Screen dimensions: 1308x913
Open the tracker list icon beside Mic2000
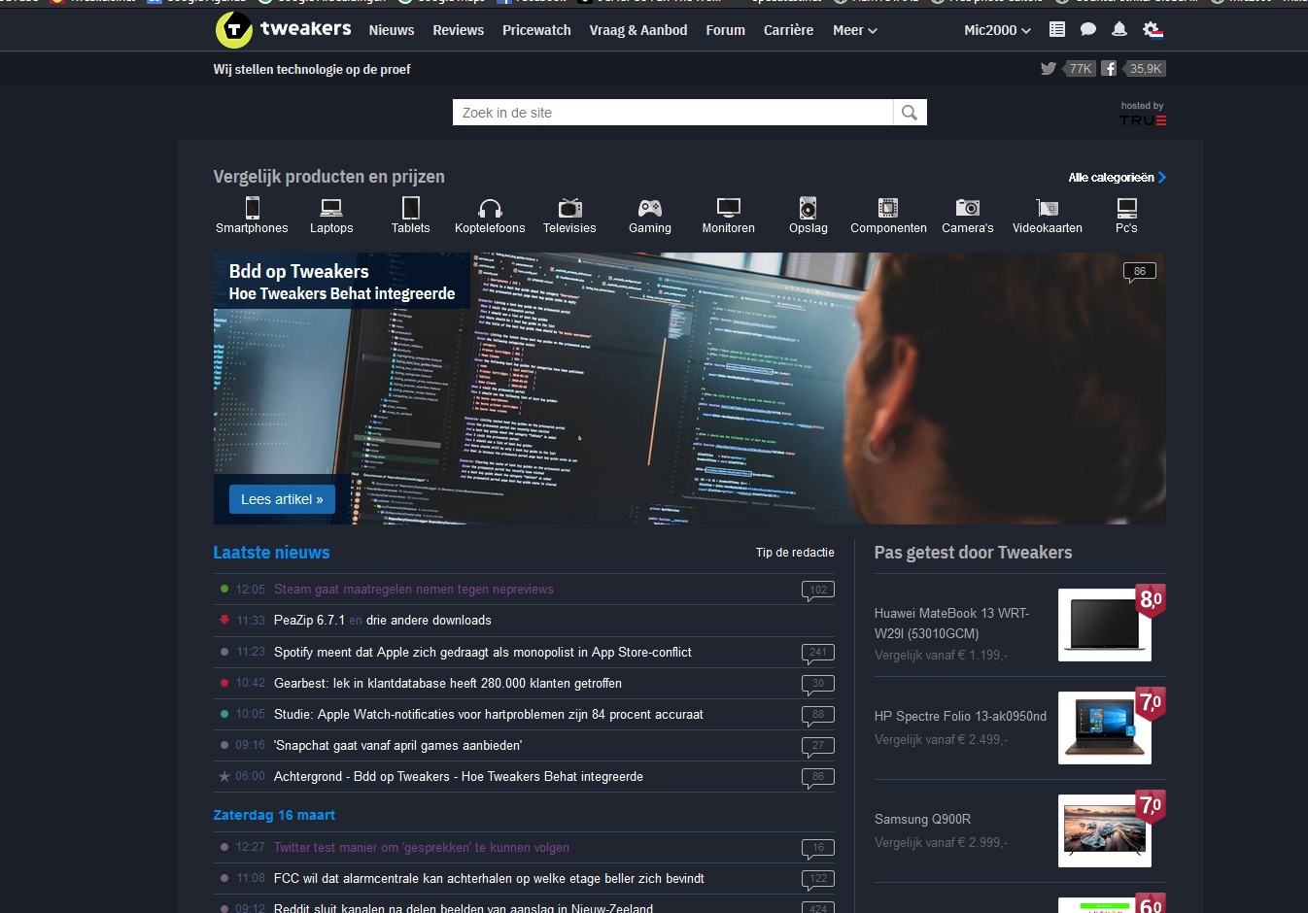[x=1057, y=30]
